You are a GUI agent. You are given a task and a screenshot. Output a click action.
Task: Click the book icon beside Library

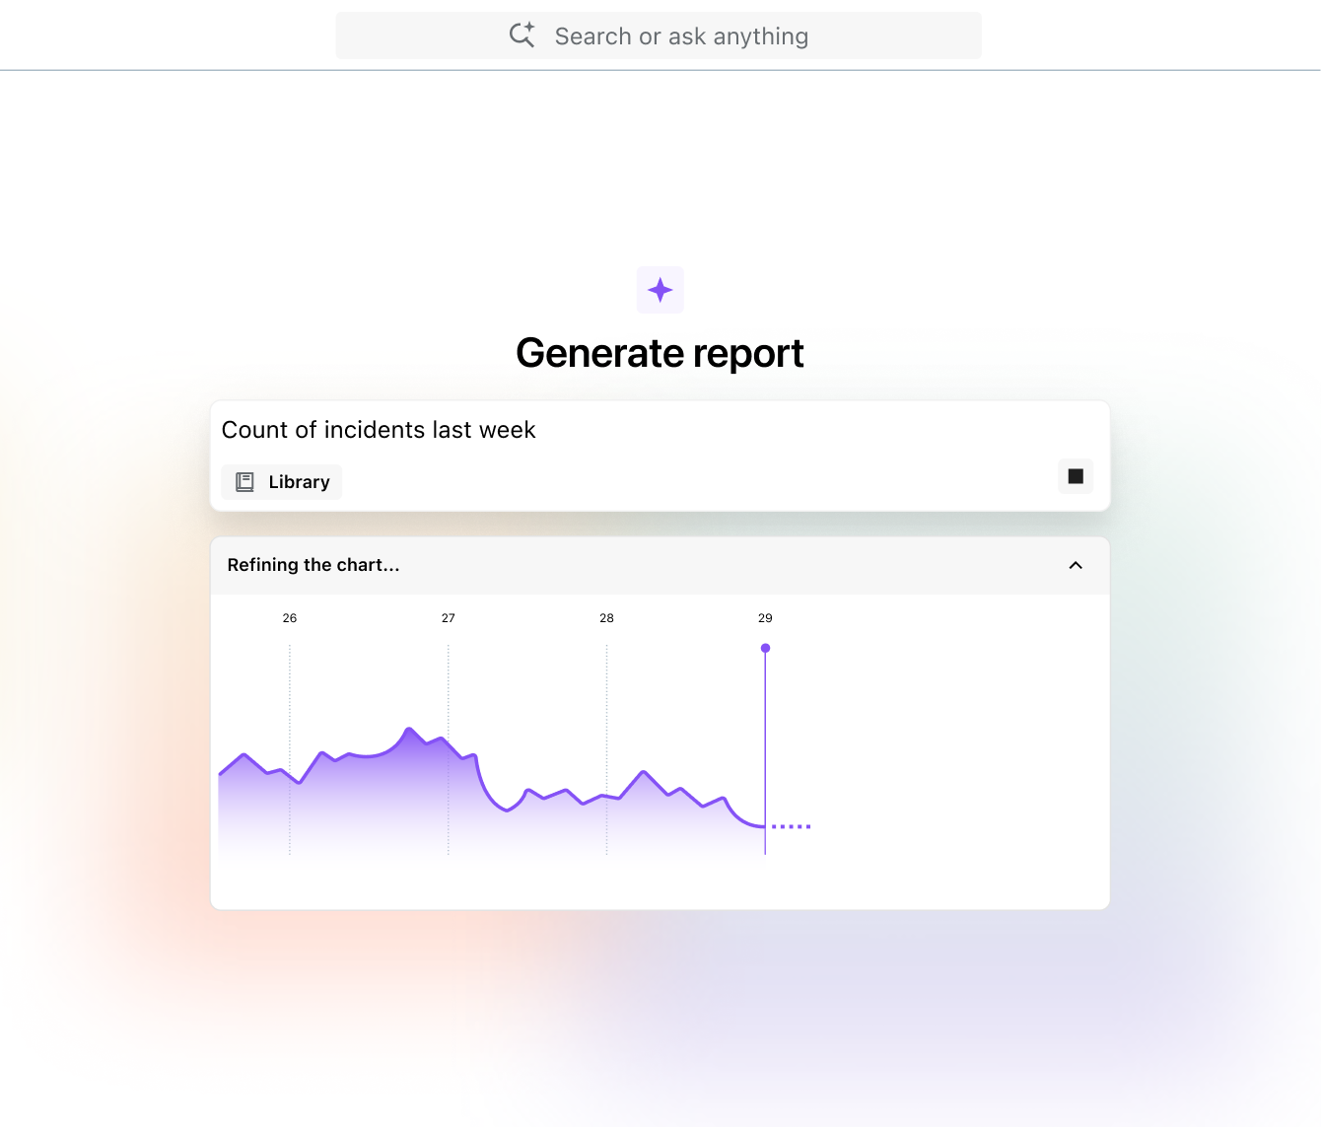click(244, 482)
